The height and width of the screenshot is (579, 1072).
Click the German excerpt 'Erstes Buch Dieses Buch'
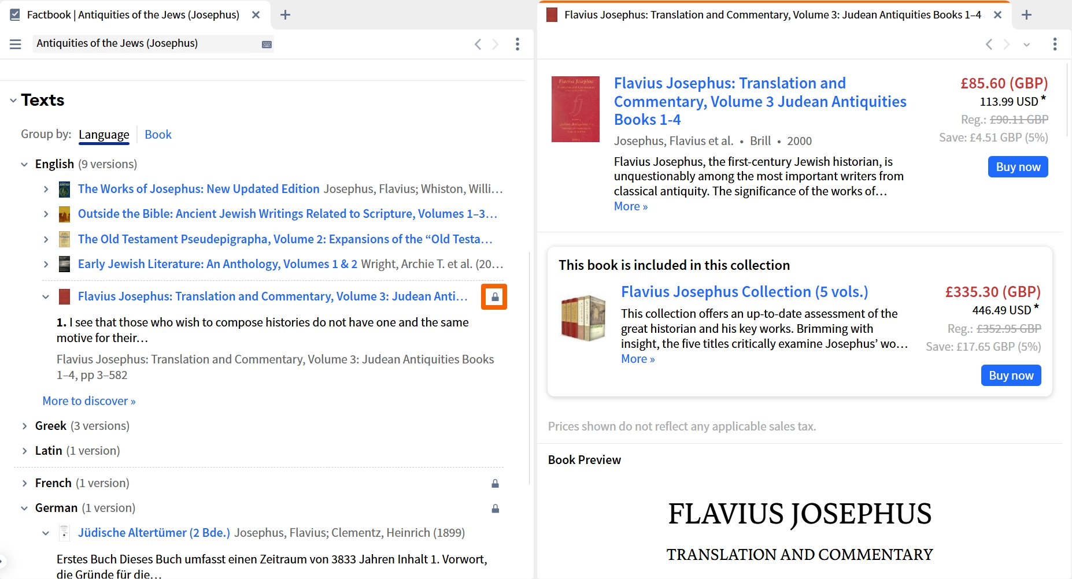pyautogui.click(x=272, y=567)
